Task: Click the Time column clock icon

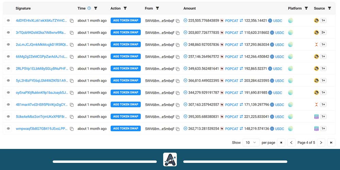Action: (89, 8)
